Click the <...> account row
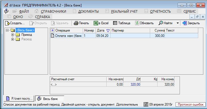Image resolution: width=207 pixels, height=109 pixels. click(78, 84)
